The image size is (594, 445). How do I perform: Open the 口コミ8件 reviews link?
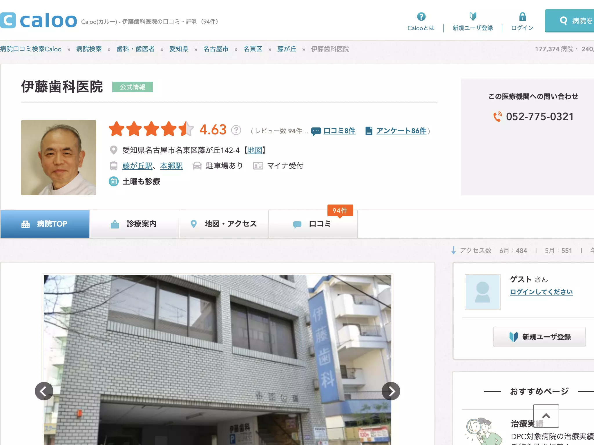tap(339, 131)
